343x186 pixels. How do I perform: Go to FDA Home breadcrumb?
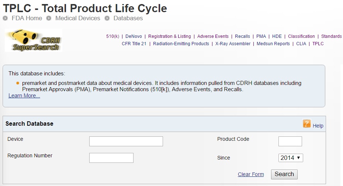pos(27,18)
